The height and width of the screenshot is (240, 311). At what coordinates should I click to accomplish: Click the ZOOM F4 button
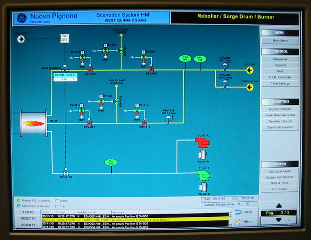tap(28, 225)
